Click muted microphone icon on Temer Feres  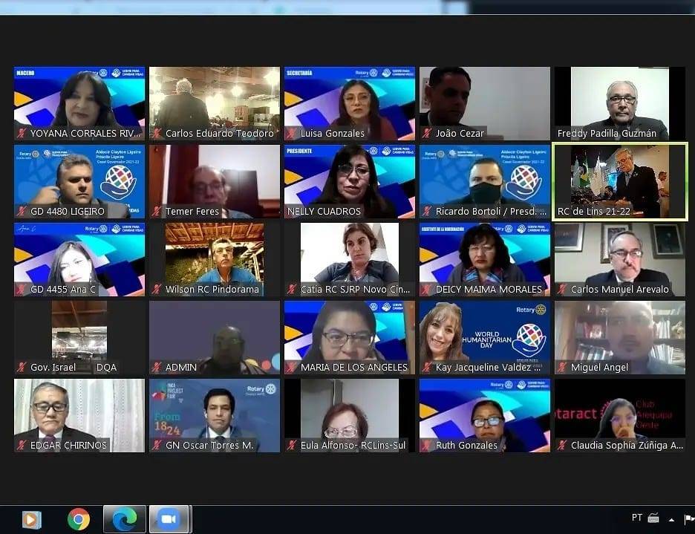tap(156, 212)
